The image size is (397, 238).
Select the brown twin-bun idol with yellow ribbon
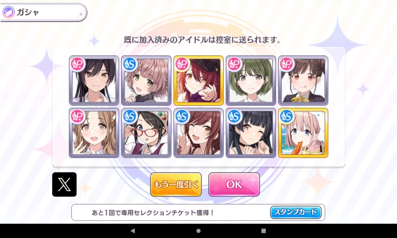(303, 80)
